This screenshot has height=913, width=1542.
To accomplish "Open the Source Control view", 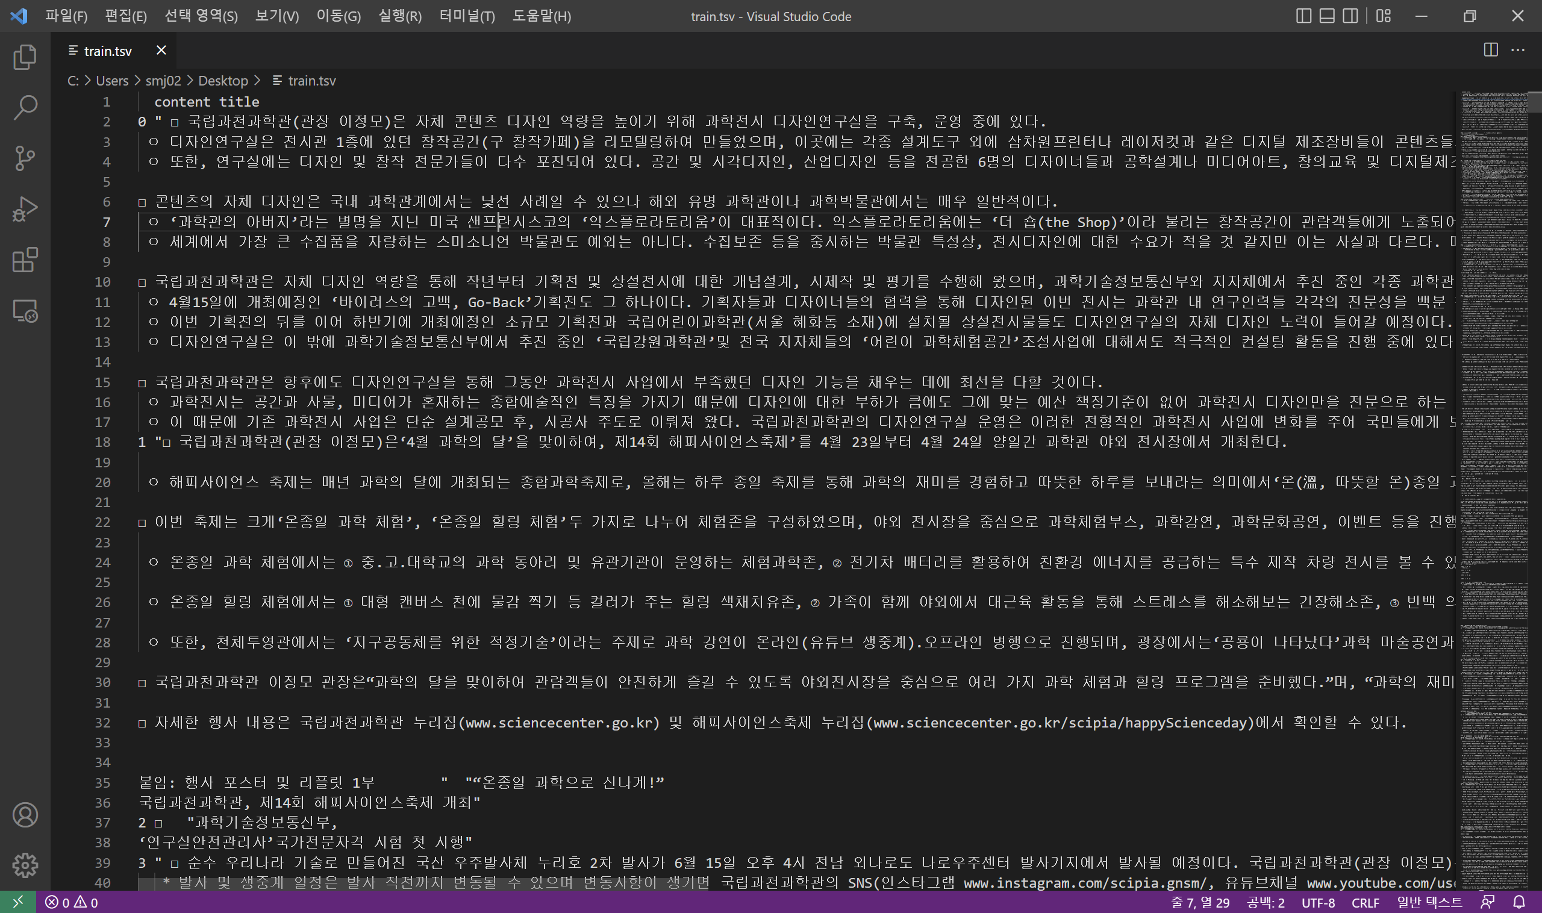I will [25, 158].
